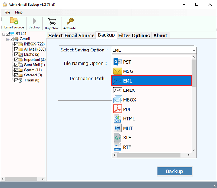Uncheck the Sent Mail (1) checkbox
The width and height of the screenshot is (217, 188).
16,65
